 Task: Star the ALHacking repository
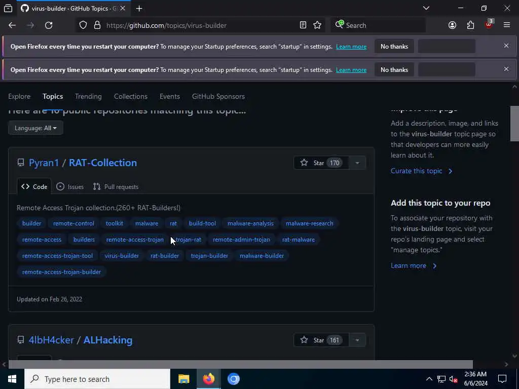(321, 340)
